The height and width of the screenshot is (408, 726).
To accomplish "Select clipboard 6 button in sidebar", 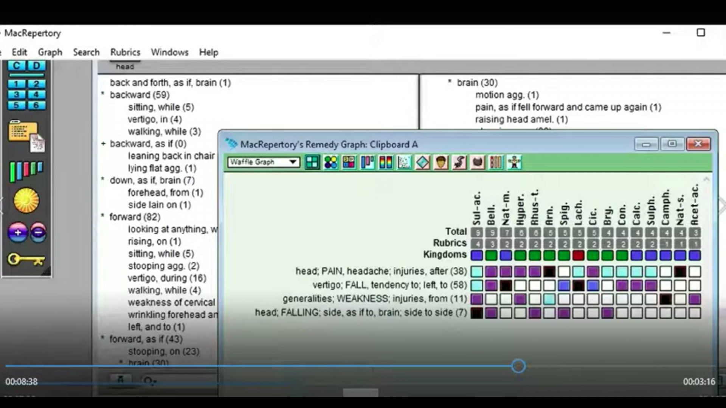I will click(x=36, y=105).
